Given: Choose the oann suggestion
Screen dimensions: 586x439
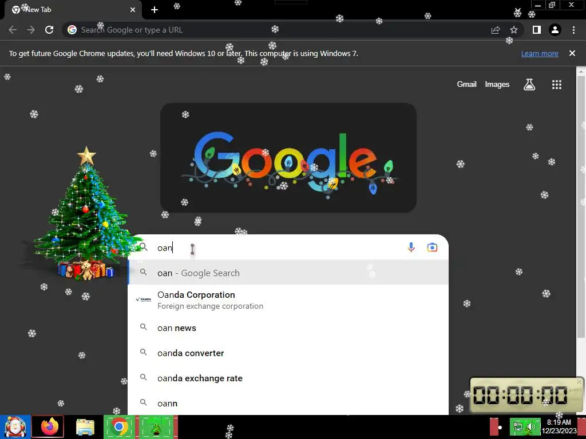Looking at the screenshot, I should click(x=288, y=403).
